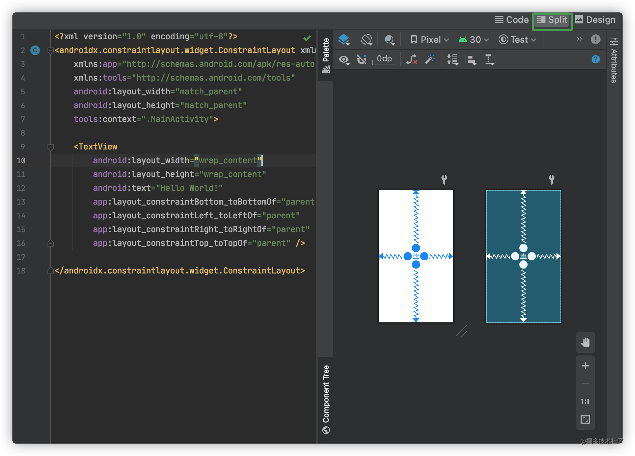
Task: Click the blue help icon in toolbar
Action: [x=595, y=59]
